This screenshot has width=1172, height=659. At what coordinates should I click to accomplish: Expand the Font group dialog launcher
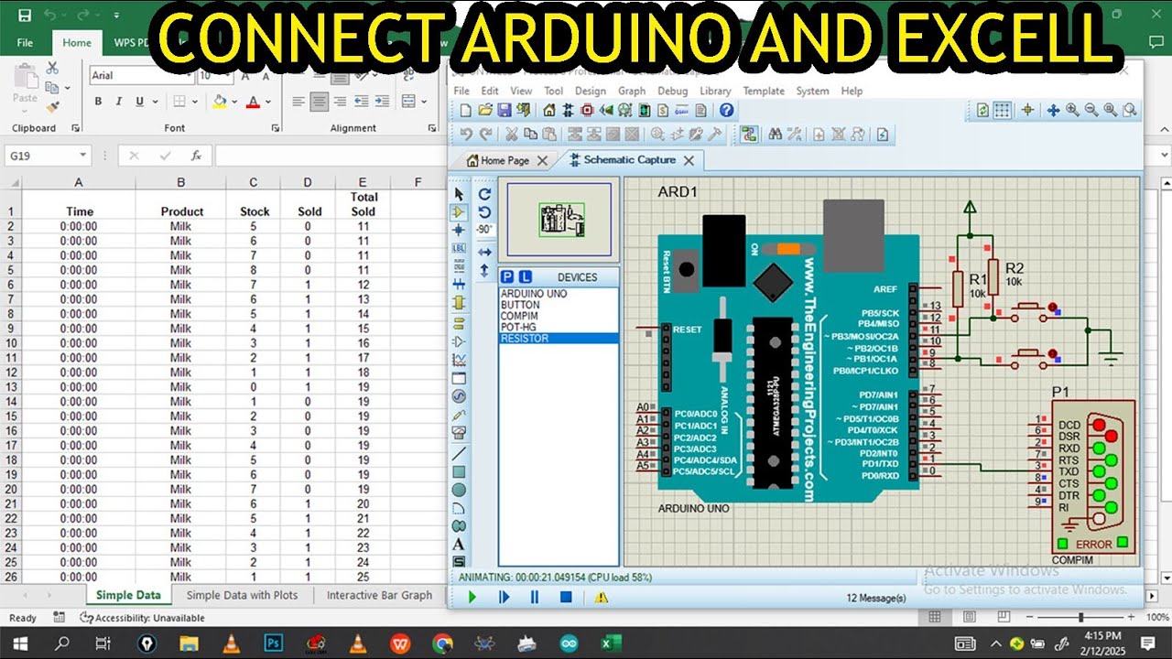pos(276,128)
